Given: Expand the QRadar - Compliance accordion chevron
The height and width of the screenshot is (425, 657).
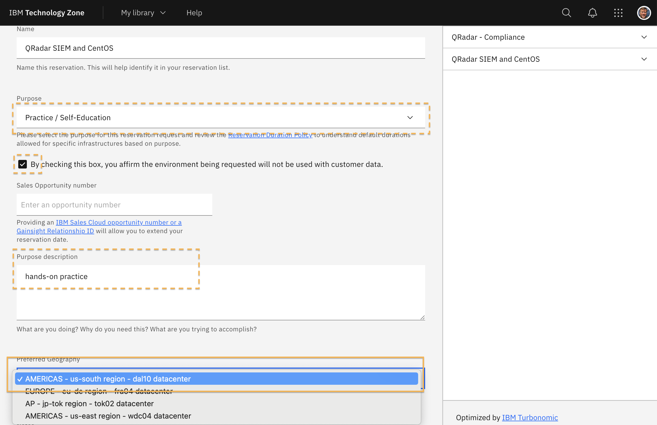Looking at the screenshot, I should [x=644, y=37].
